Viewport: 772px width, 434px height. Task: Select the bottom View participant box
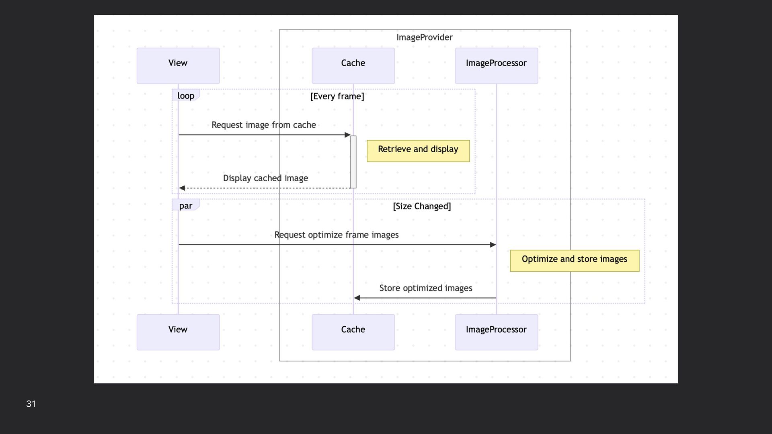(x=178, y=332)
